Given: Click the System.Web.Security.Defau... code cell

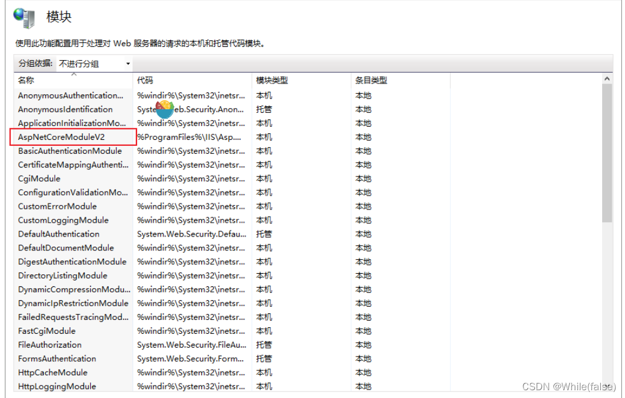Looking at the screenshot, I should click(x=192, y=234).
